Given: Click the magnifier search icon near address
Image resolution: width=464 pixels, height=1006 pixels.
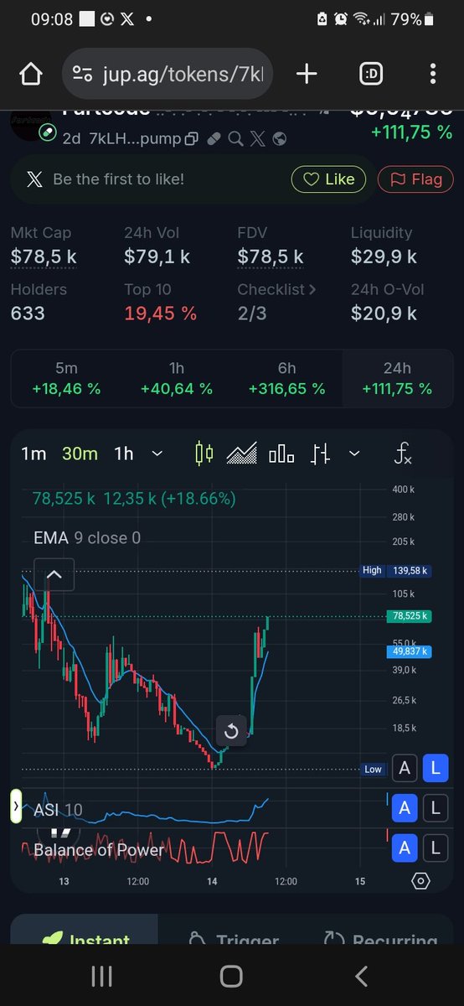Looking at the screenshot, I should [235, 138].
